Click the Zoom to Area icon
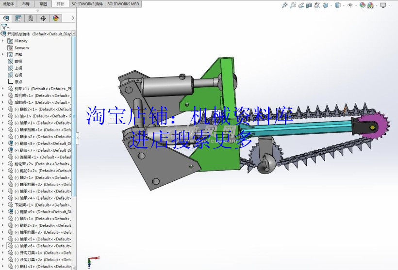The height and width of the screenshot is (270, 398). [x=293, y=5]
